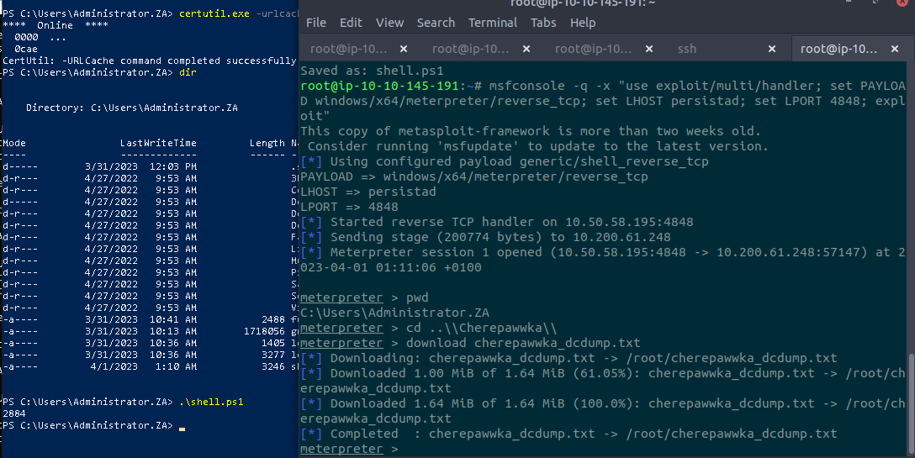The image size is (915, 458).
Task: Close the active rightmost terminal tab
Action: tap(895, 49)
